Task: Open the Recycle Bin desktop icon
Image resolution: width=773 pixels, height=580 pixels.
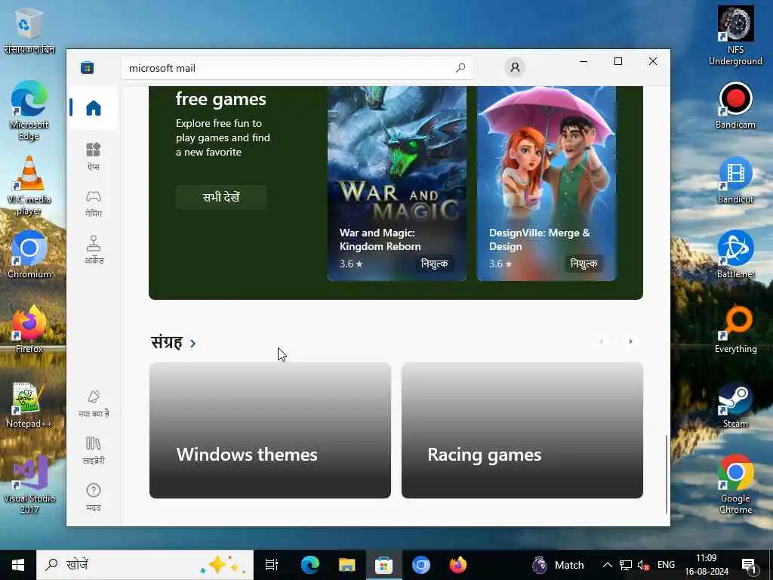Action: click(x=28, y=30)
